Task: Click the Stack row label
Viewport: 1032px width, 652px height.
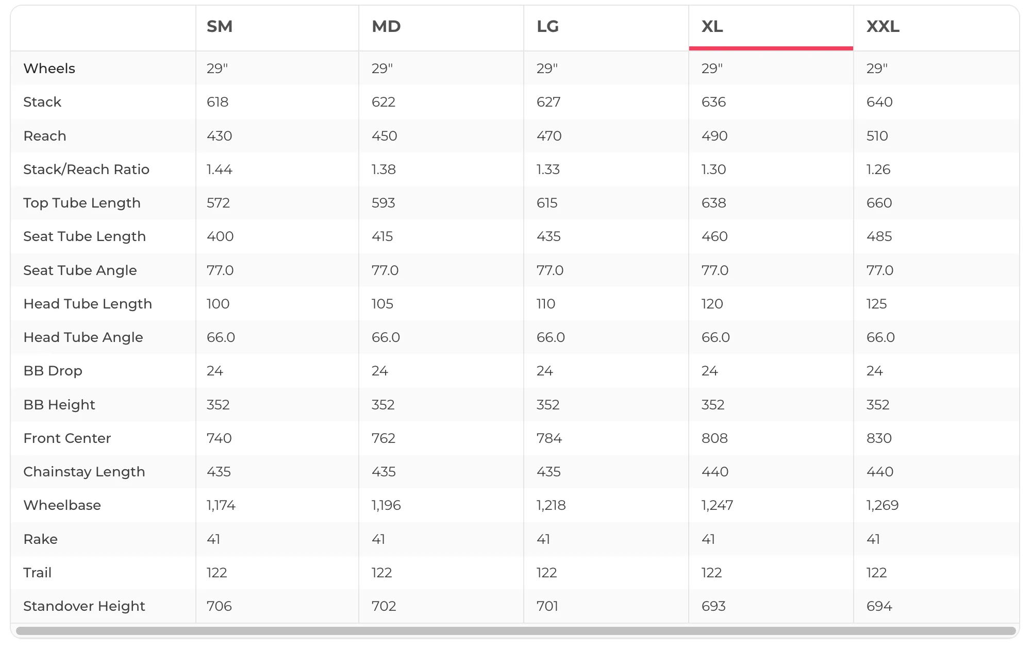Action: tap(42, 102)
